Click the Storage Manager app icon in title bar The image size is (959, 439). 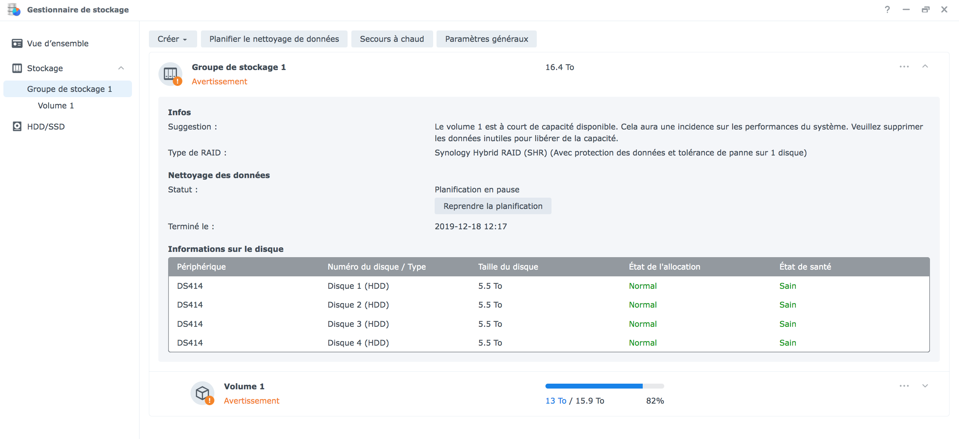click(x=14, y=9)
